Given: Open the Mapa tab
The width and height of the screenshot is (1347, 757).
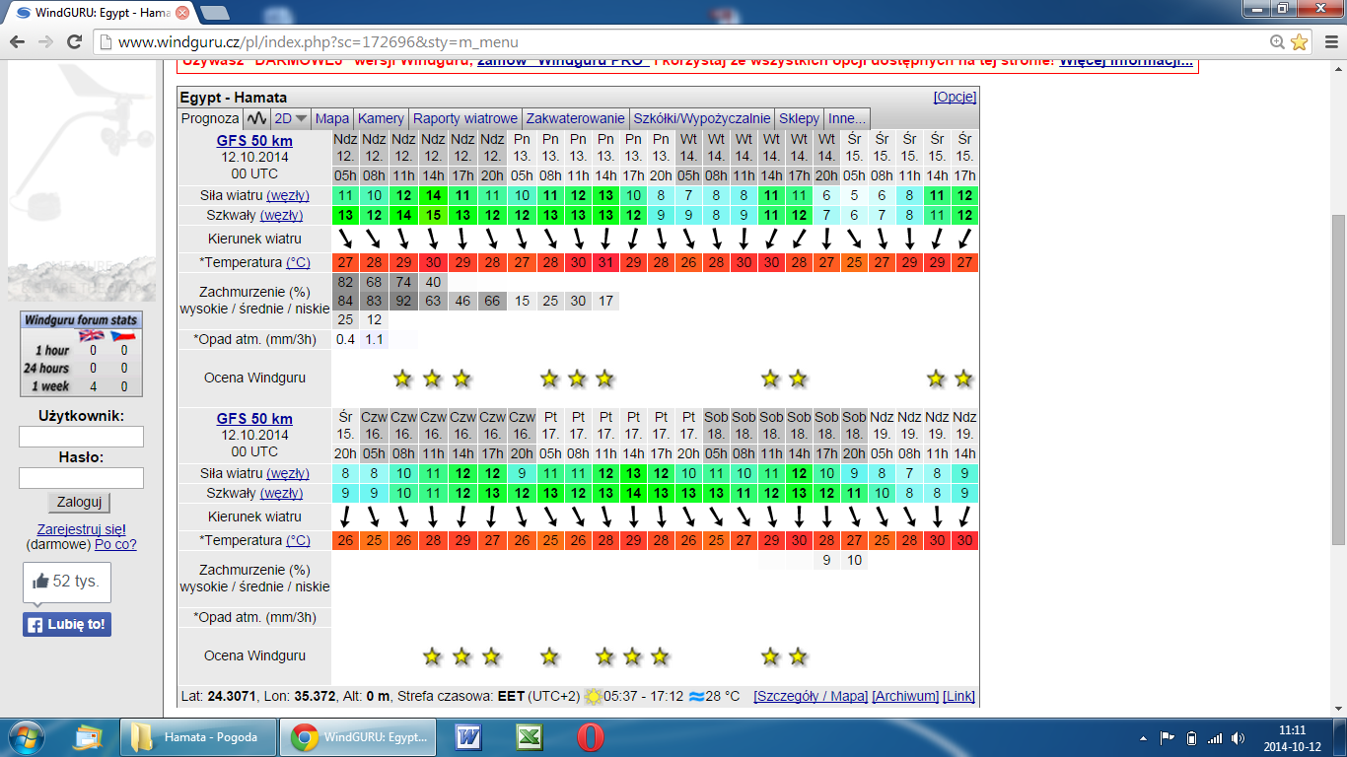Looking at the screenshot, I should [332, 118].
